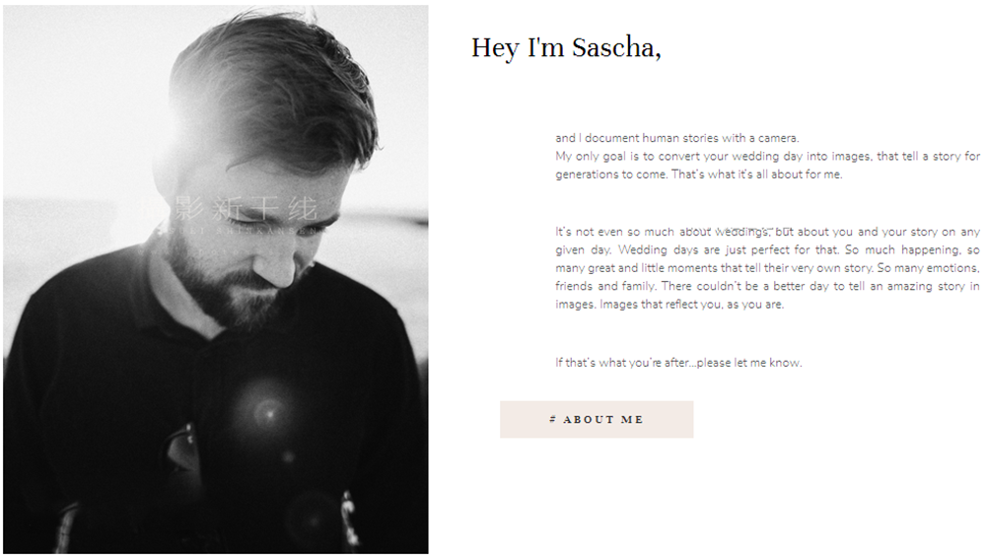
Task: Open the # ABOUT ME button
Action: pos(597,419)
